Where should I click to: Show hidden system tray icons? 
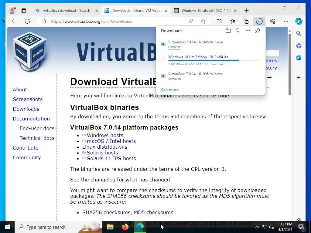257,227
